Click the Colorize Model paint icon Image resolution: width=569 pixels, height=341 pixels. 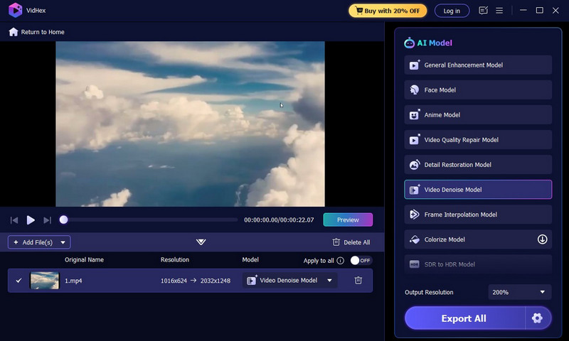(x=415, y=239)
